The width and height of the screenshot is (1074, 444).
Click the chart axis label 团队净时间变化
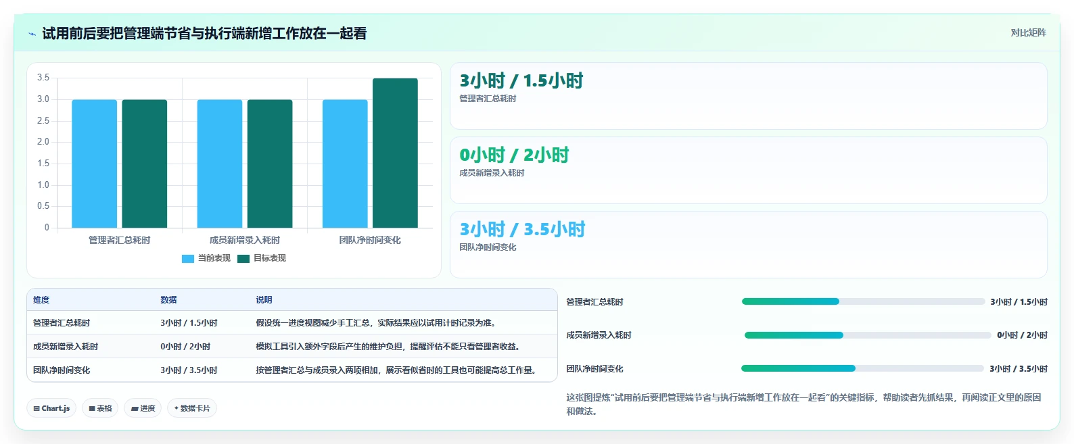coord(370,240)
